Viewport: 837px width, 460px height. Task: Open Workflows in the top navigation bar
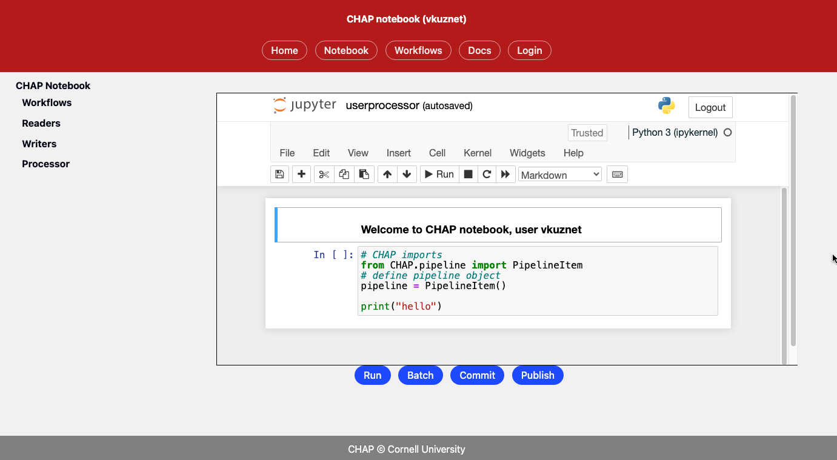(418, 50)
